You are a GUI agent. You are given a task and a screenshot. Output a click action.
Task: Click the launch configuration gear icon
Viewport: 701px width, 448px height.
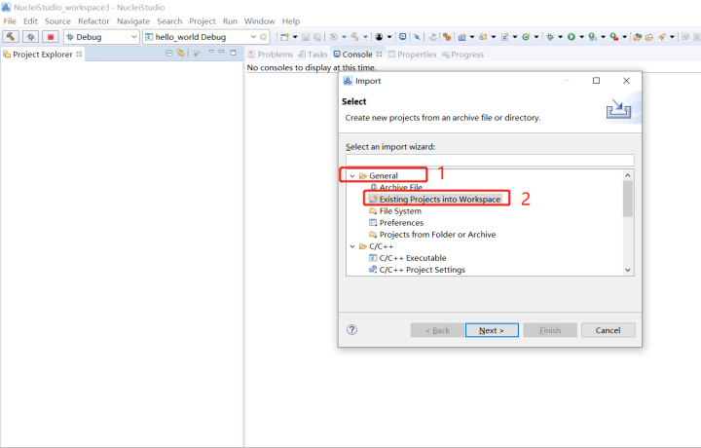pos(263,37)
